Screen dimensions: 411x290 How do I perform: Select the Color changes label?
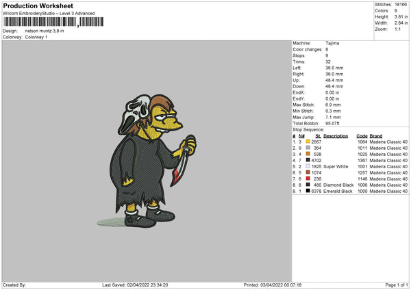308,49
